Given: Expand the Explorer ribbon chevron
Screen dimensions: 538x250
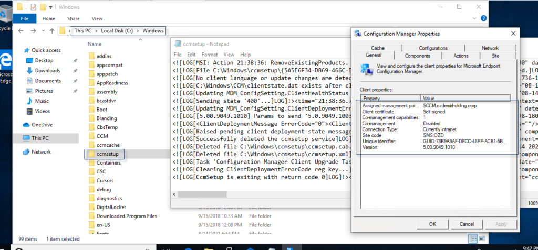Looking at the screenshot, I should click(x=475, y=18).
